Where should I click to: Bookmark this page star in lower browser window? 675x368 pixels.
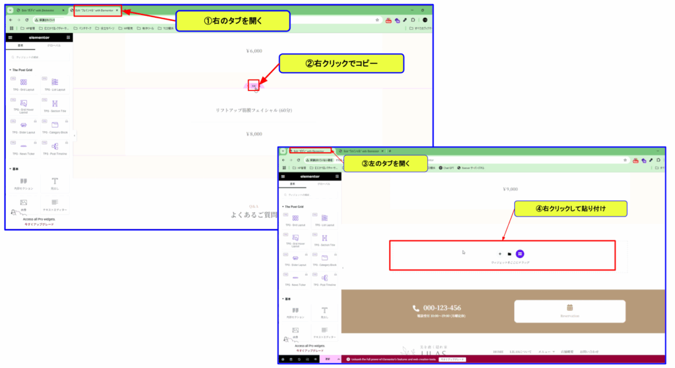625,161
